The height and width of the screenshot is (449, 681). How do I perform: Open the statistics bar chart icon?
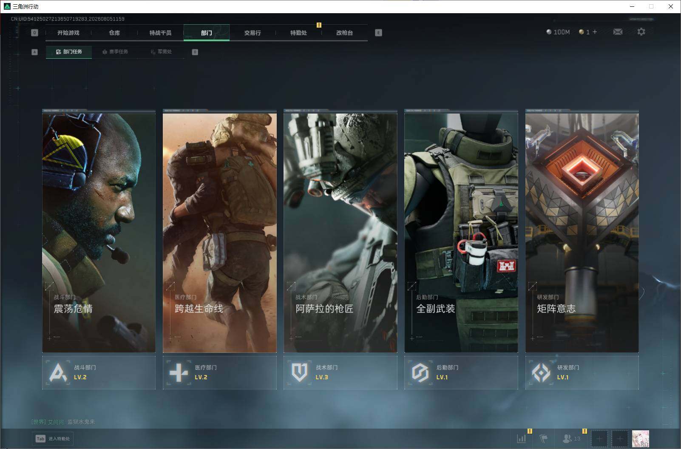click(x=521, y=439)
